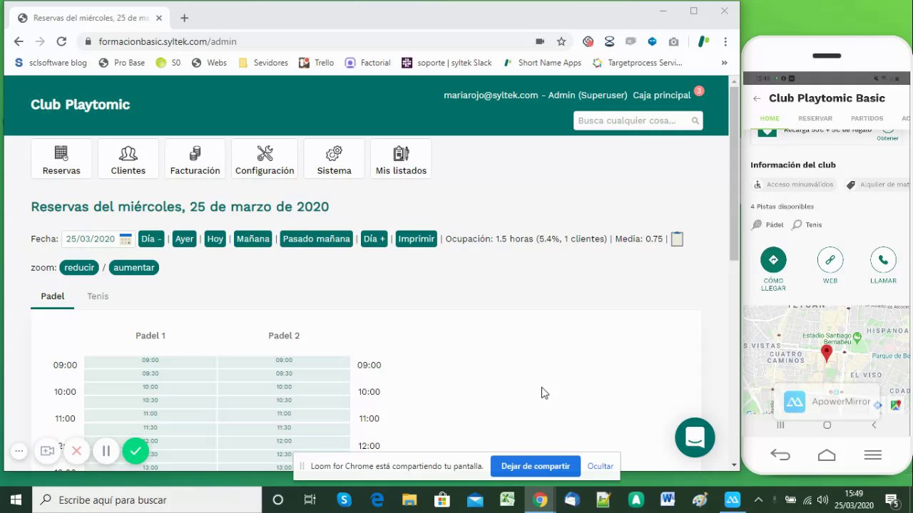Tap the Llamar phone icon

coord(883,260)
